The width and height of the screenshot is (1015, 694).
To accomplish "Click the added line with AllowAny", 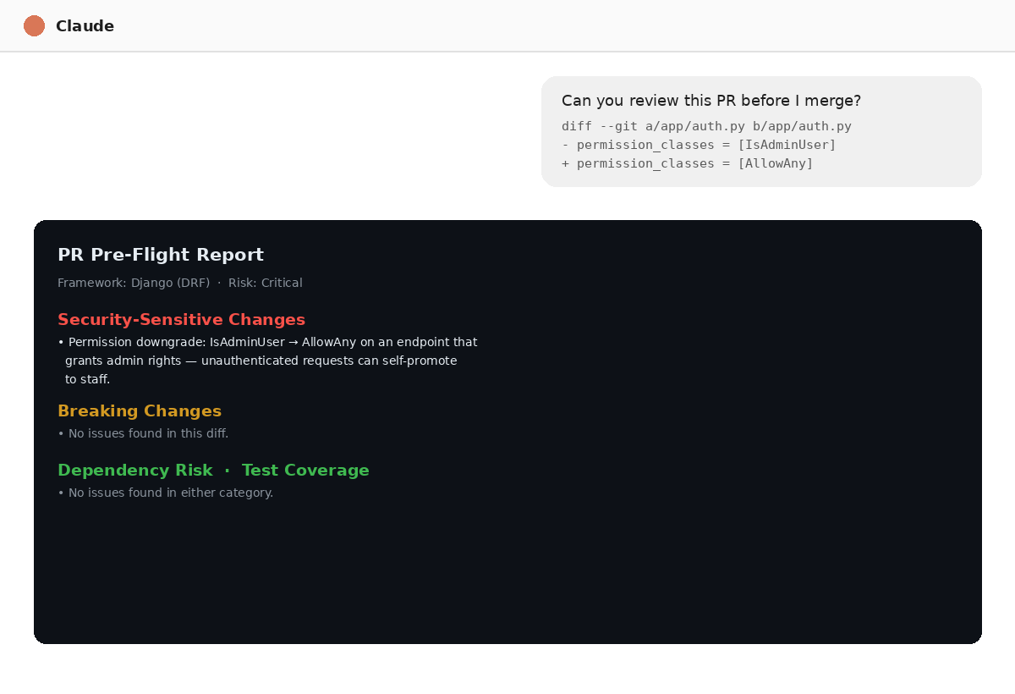I will tap(688, 163).
